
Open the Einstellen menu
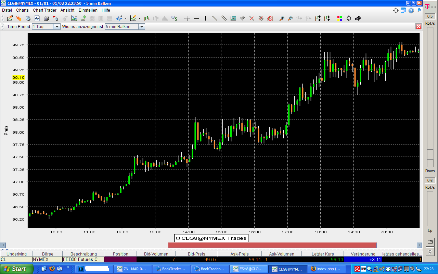[x=88, y=10]
